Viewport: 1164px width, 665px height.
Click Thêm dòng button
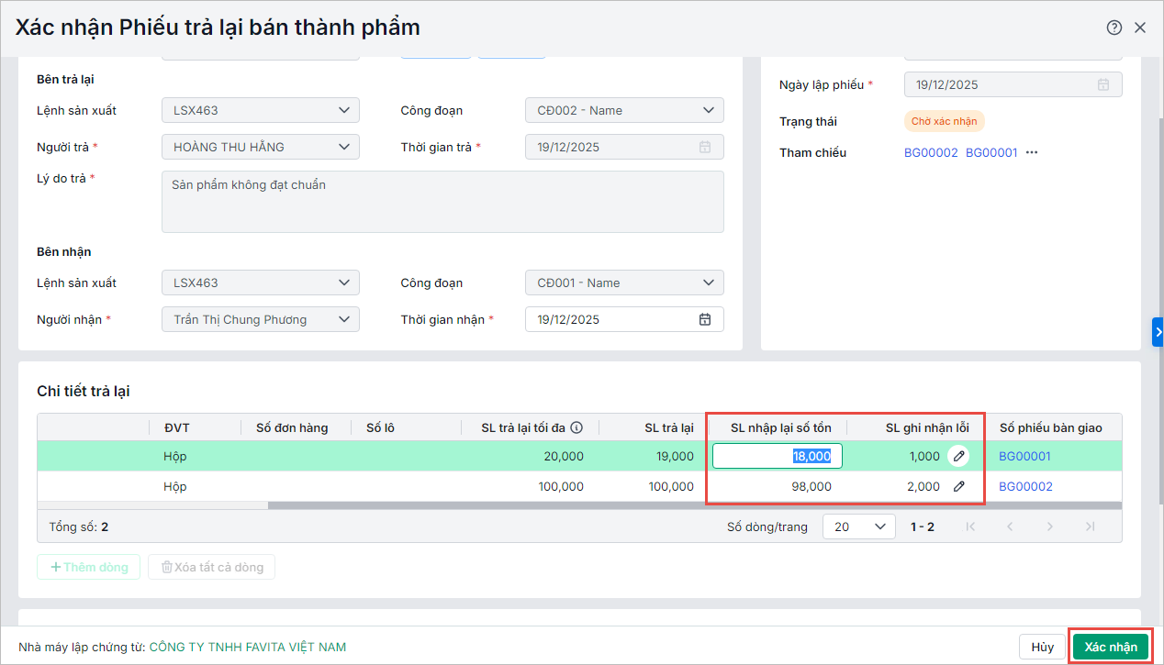[x=89, y=567]
